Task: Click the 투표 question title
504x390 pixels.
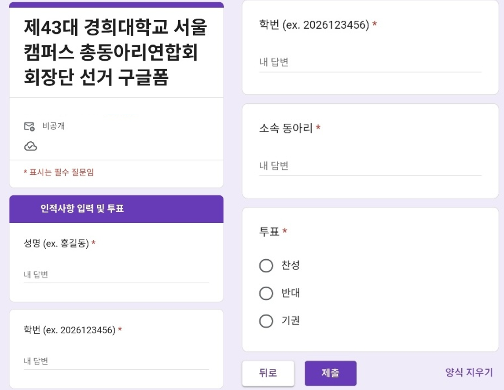Action: [x=269, y=232]
